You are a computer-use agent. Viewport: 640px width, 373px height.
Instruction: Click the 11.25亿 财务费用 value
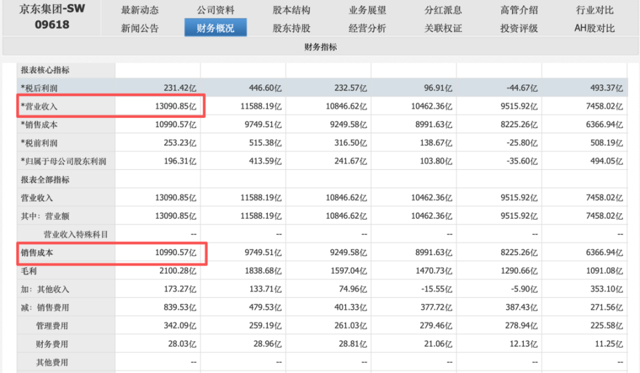609,344
